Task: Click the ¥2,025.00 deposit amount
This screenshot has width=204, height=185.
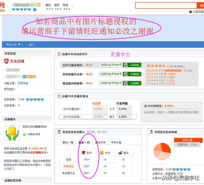Action: tap(36, 148)
